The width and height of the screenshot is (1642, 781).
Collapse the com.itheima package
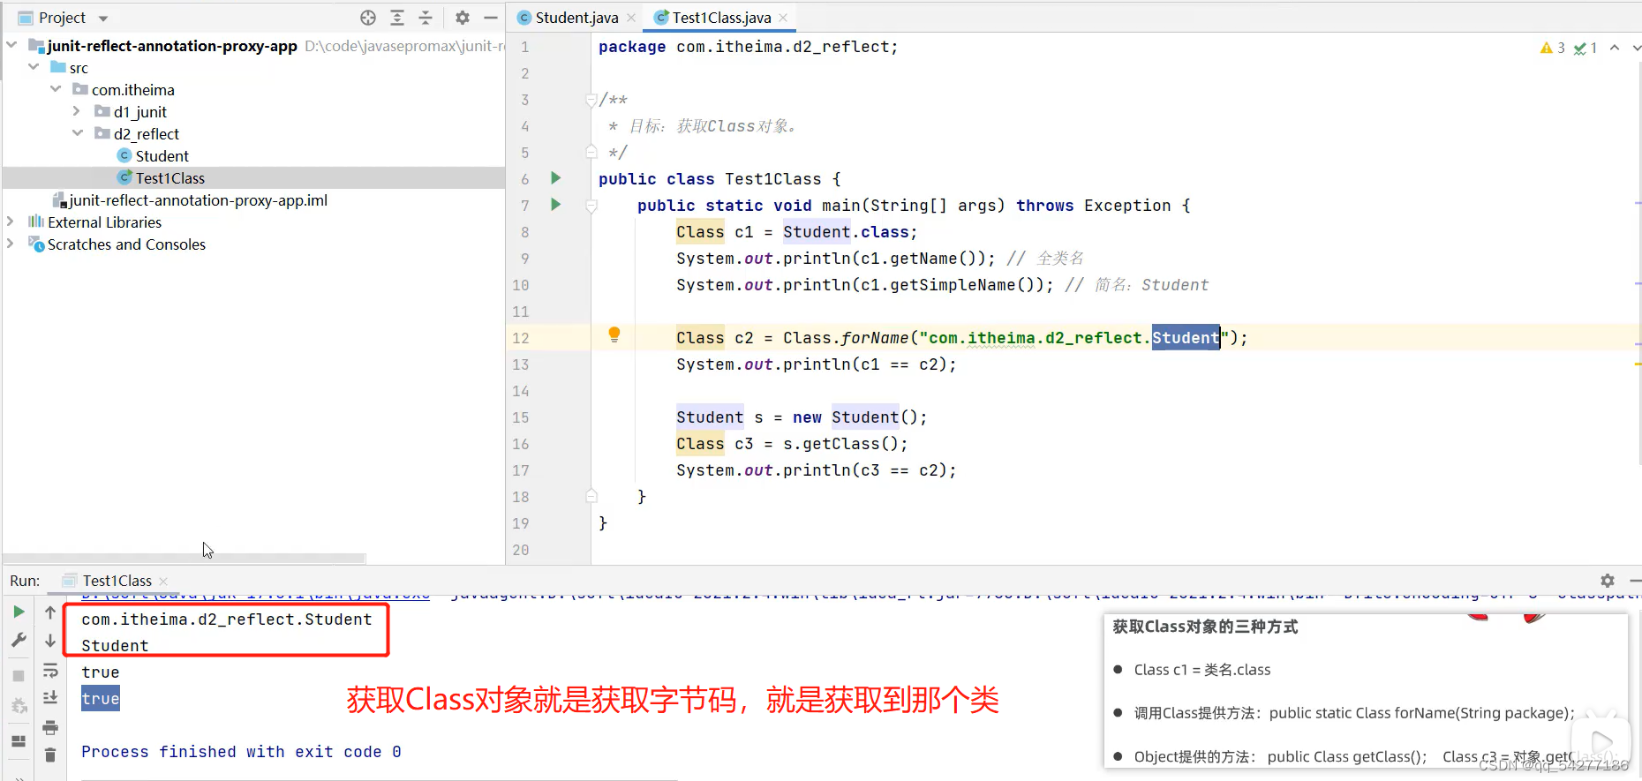[56, 88]
